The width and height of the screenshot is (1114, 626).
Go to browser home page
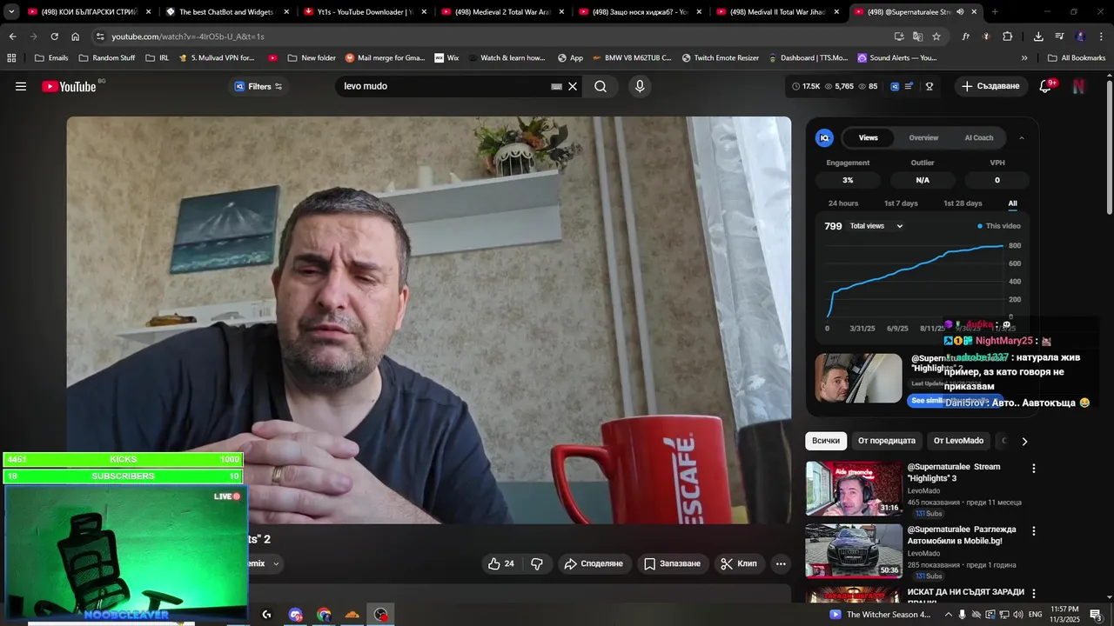75,37
